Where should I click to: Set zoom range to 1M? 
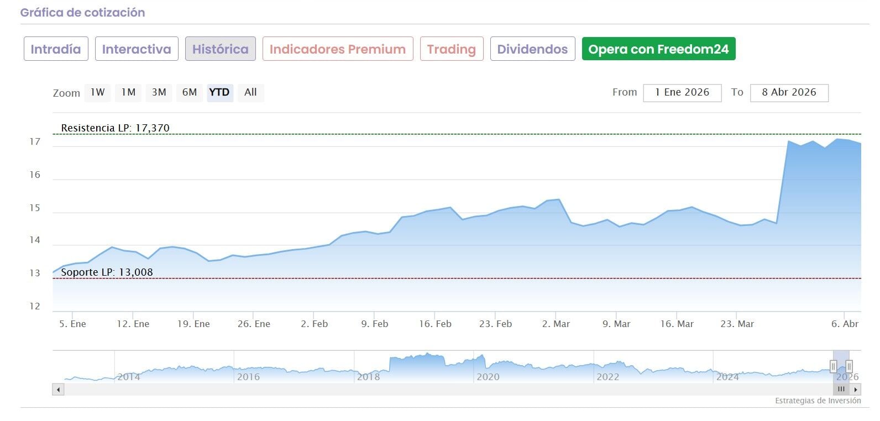(x=128, y=92)
